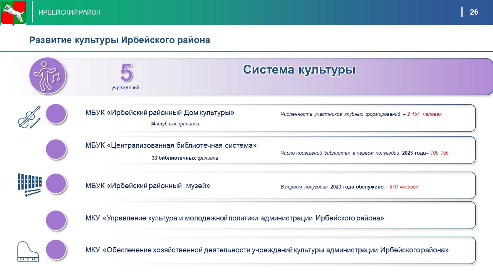Click the purple circle beside «Обеспечение хозяйственной деятельности»
The height and width of the screenshot is (277, 493).
pos(56,250)
